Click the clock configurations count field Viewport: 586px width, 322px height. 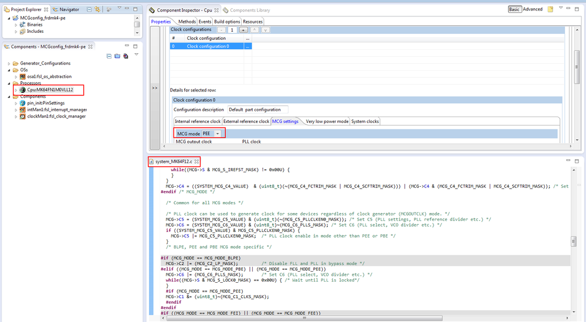pyautogui.click(x=232, y=30)
